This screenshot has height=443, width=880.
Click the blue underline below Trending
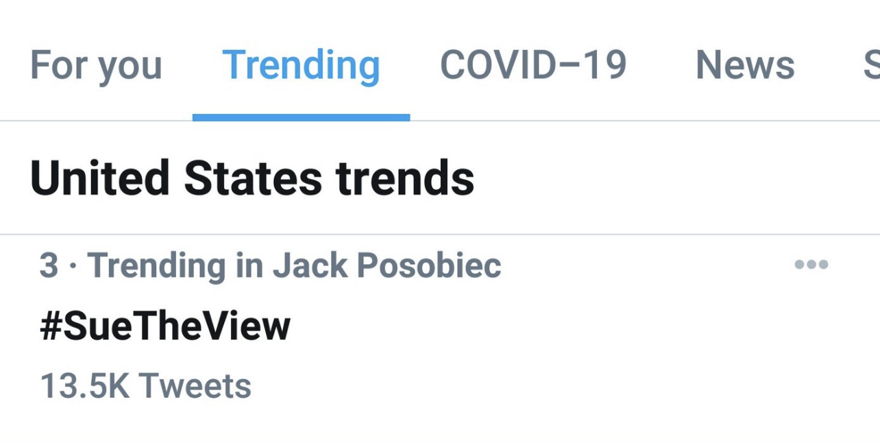tap(301, 118)
